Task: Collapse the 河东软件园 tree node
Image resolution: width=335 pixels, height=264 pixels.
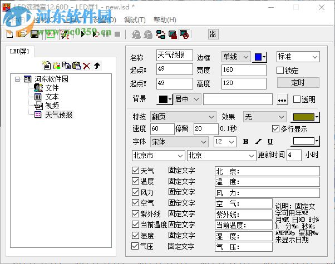Action: (18, 79)
